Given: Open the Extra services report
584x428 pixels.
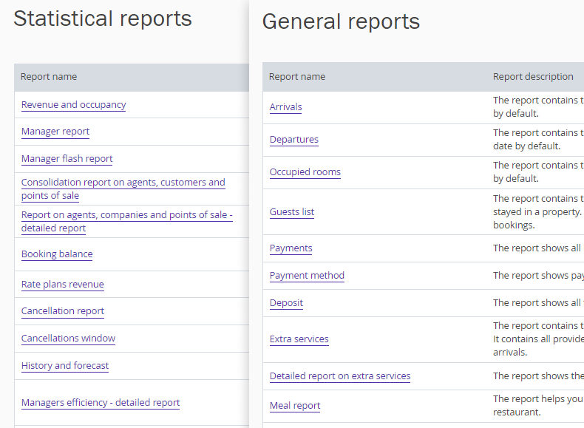Looking at the screenshot, I should coord(299,339).
